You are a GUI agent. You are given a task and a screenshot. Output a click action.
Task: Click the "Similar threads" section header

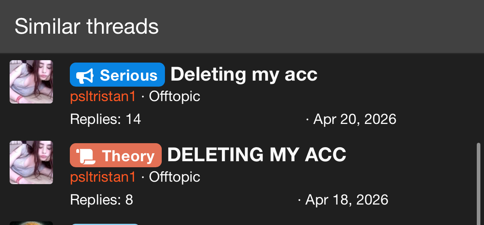point(87,26)
